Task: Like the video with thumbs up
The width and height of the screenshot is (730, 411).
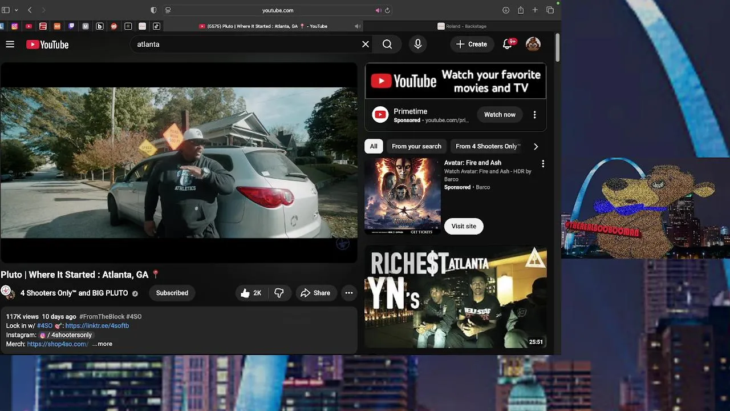Action: pyautogui.click(x=251, y=293)
